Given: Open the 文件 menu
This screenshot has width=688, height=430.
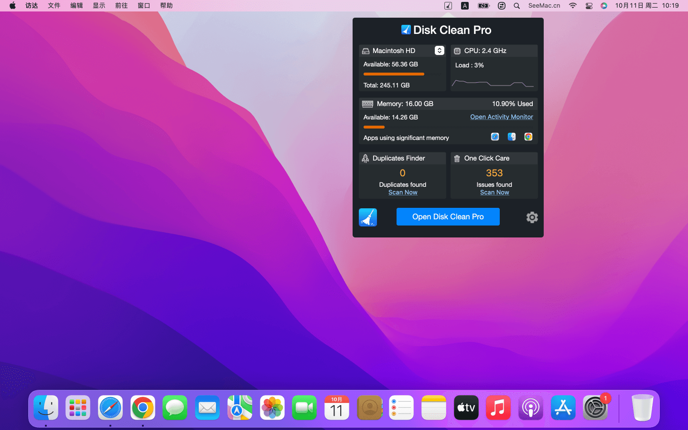Looking at the screenshot, I should [x=54, y=6].
